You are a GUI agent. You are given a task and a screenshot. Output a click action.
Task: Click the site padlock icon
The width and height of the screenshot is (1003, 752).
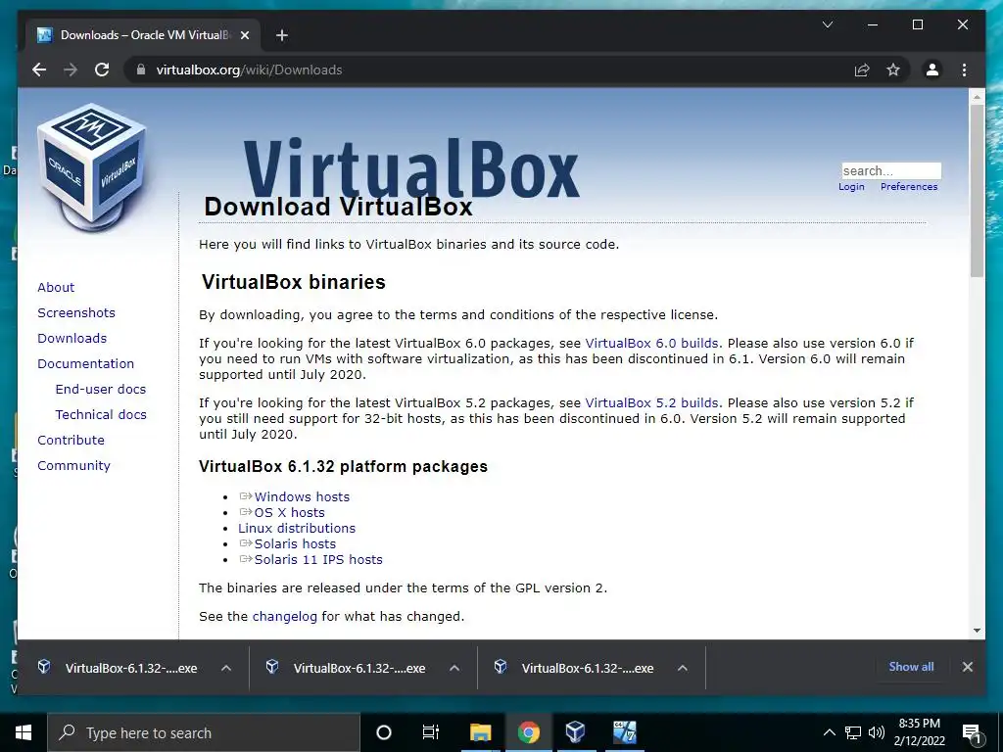pyautogui.click(x=141, y=70)
